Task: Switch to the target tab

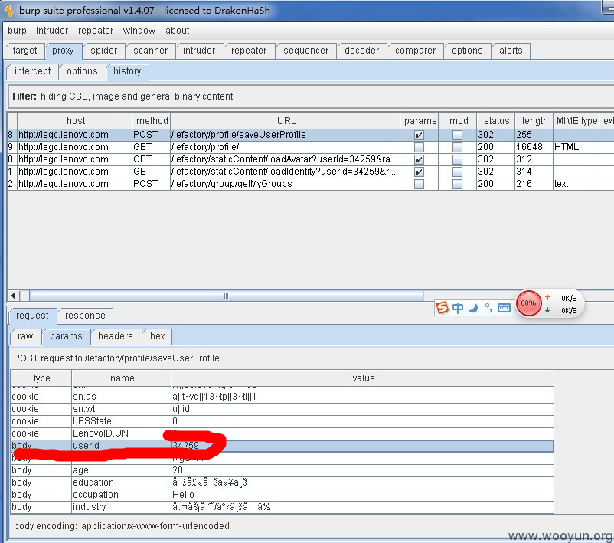Action: (24, 51)
